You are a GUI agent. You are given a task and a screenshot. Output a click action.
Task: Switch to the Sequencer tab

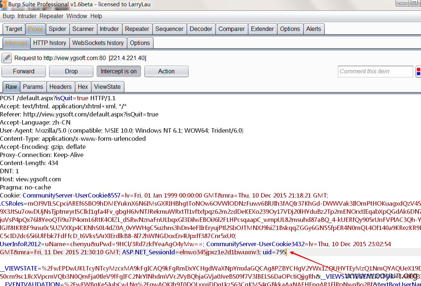tap(169, 29)
